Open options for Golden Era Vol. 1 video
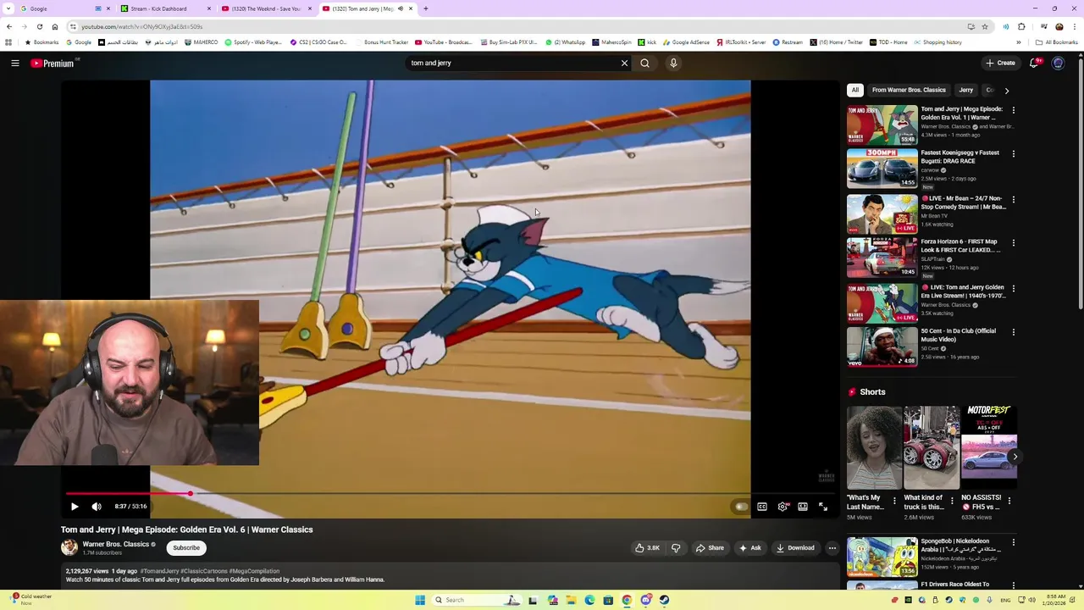Viewport: 1084px width, 610px height. [x=1013, y=110]
